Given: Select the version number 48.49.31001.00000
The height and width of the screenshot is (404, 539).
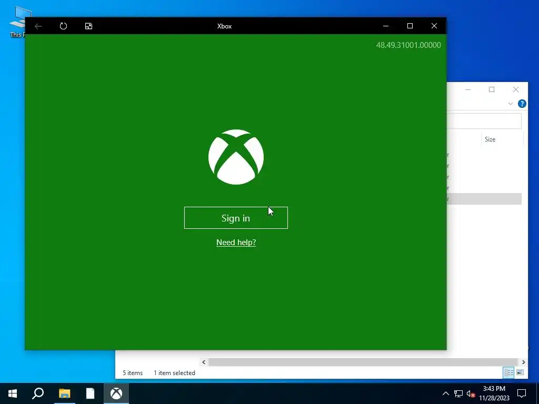Looking at the screenshot, I should [x=408, y=45].
